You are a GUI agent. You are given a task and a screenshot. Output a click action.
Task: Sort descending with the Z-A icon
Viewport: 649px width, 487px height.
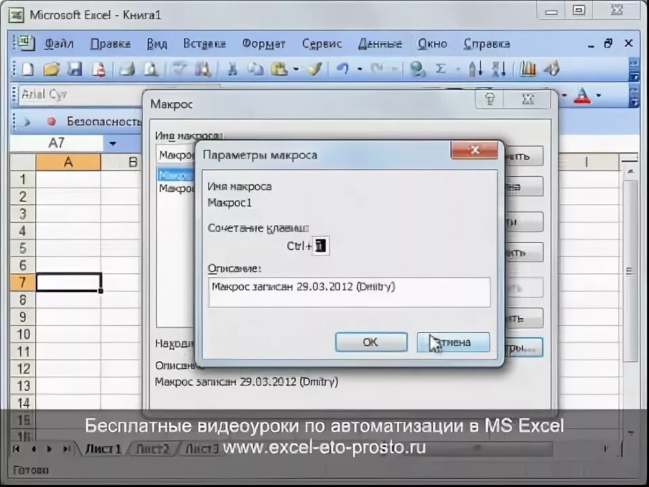(499, 69)
